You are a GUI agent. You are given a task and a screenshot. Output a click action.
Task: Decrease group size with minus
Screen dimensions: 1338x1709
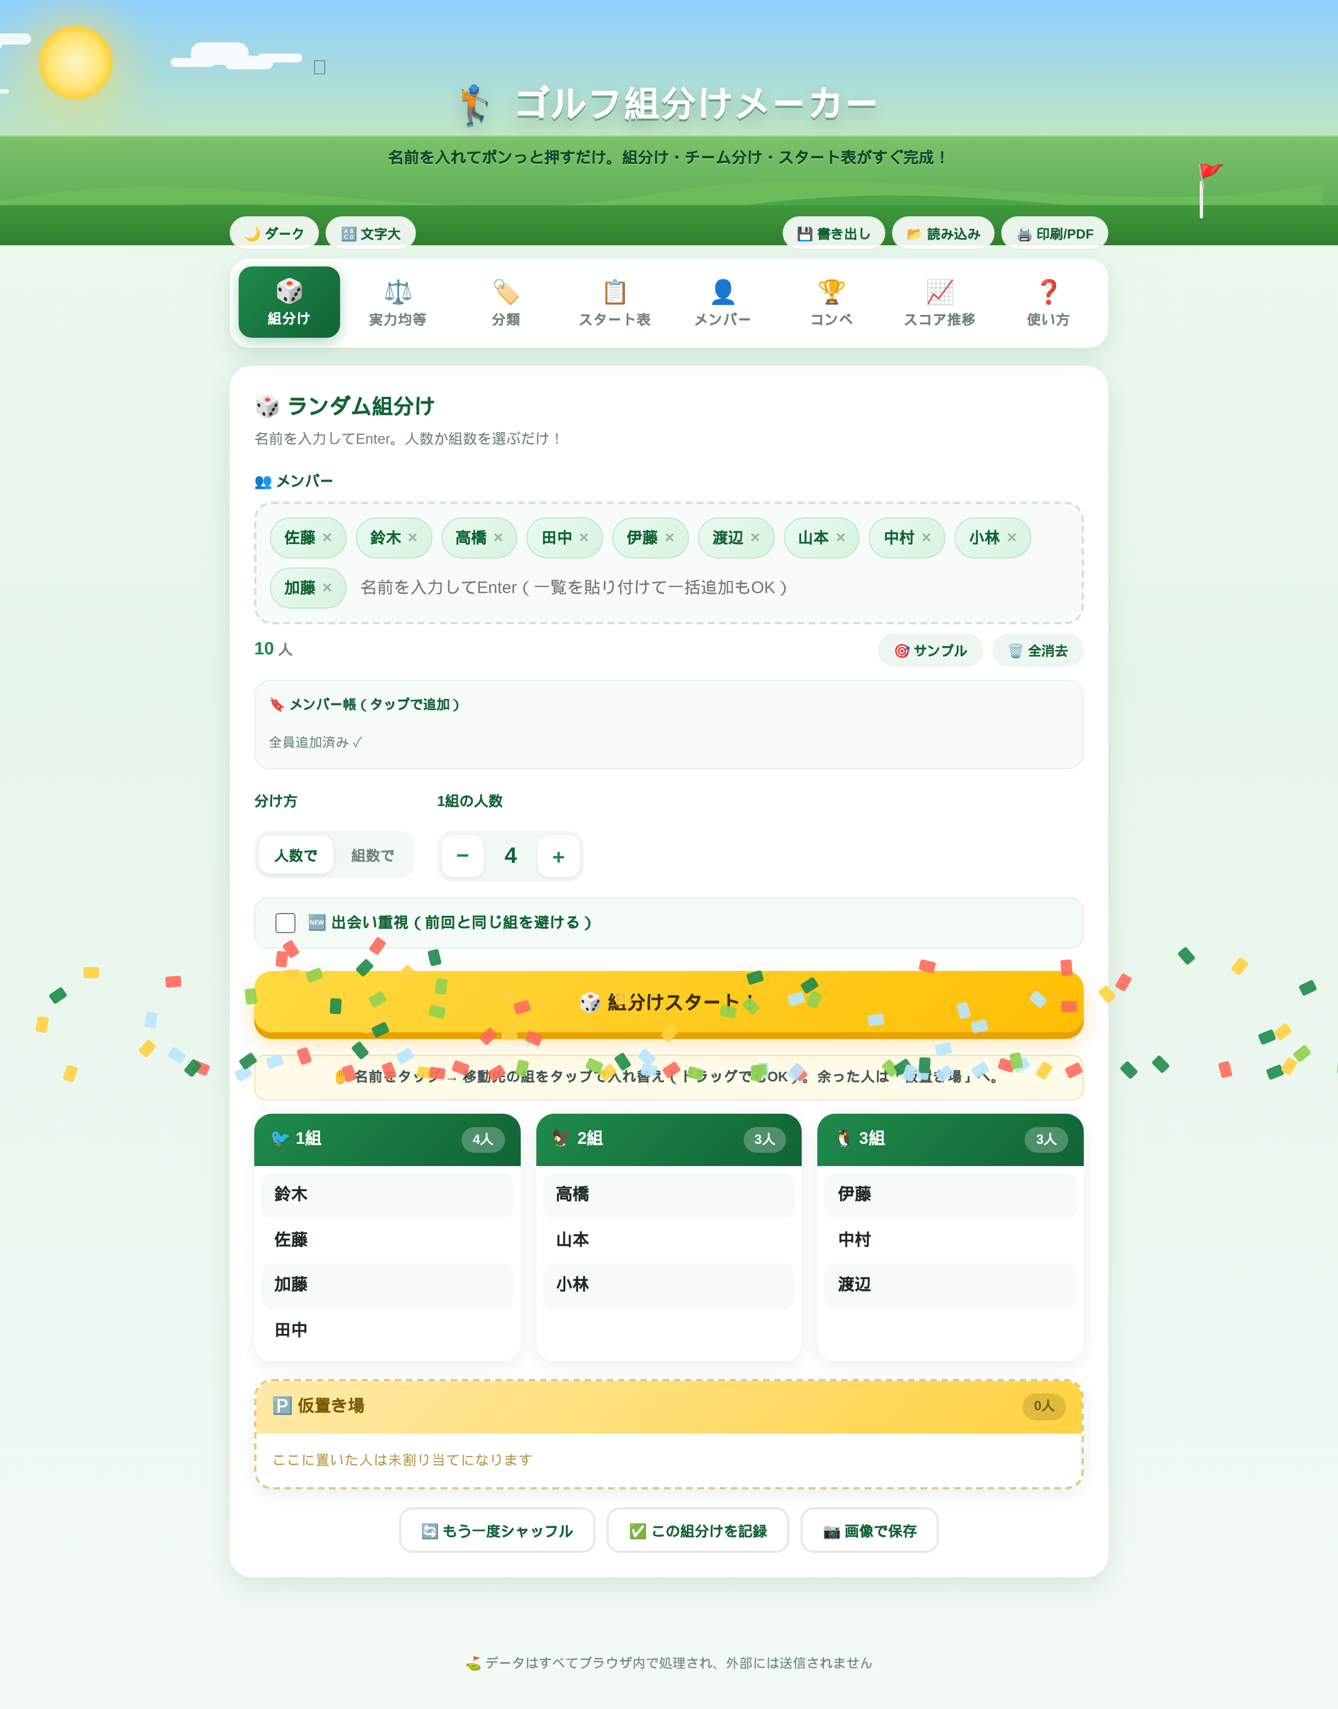point(462,855)
